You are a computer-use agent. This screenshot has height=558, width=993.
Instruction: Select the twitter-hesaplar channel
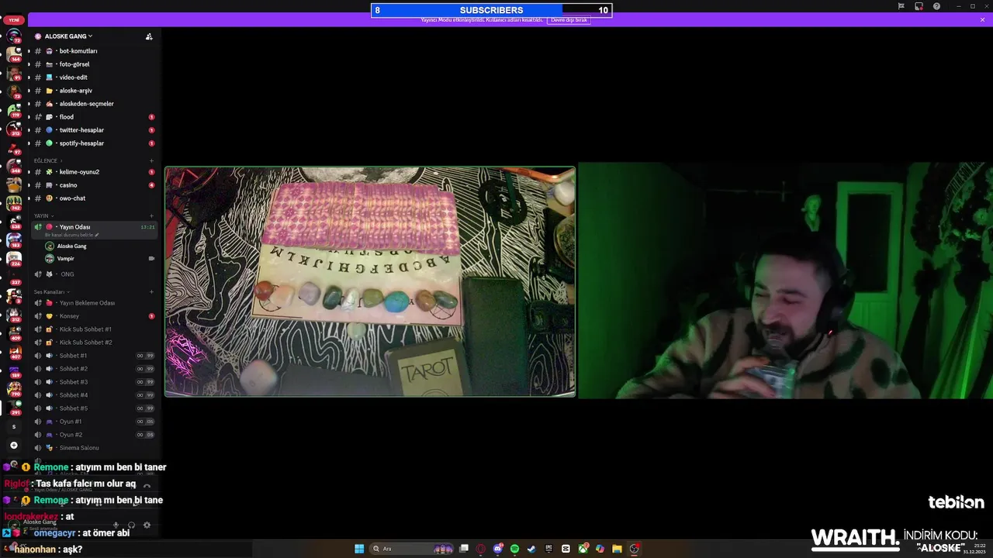coord(93,130)
